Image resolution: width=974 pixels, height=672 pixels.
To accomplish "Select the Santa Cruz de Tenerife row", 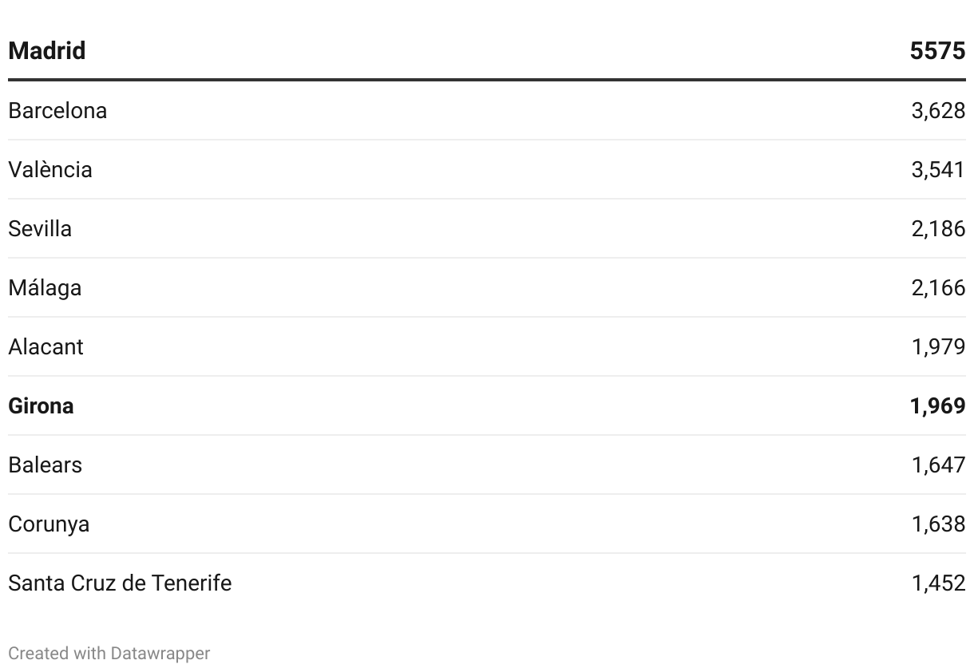I will pyautogui.click(x=487, y=583).
